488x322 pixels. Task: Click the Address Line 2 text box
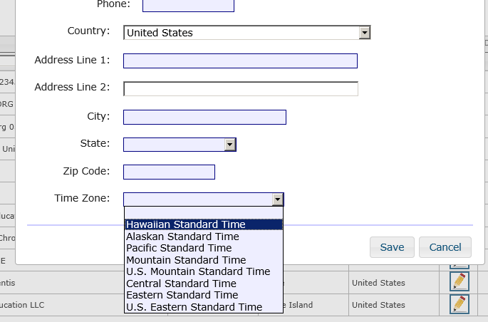coord(240,88)
